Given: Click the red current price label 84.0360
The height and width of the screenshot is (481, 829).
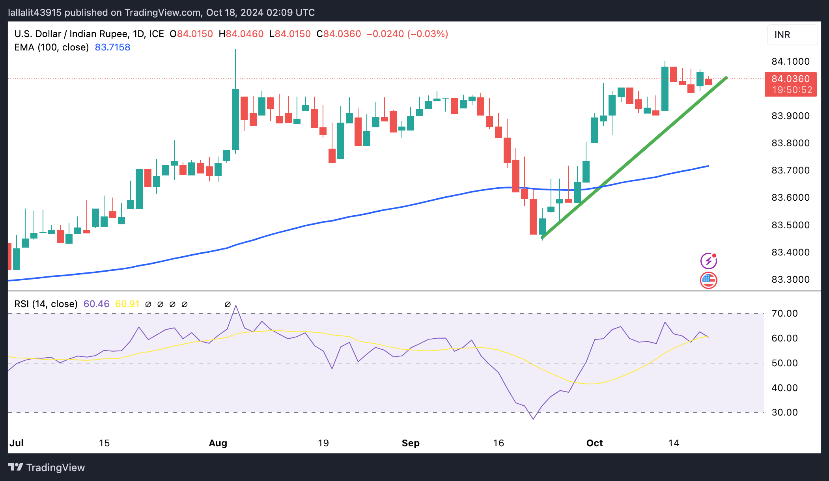Looking at the screenshot, I should (x=790, y=79).
